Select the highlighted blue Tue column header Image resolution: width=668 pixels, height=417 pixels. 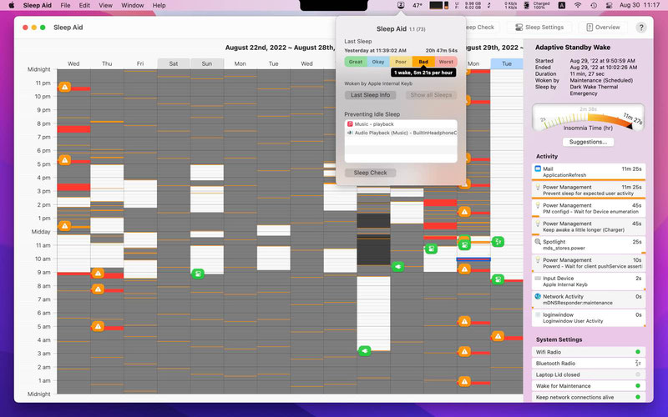tap(507, 63)
